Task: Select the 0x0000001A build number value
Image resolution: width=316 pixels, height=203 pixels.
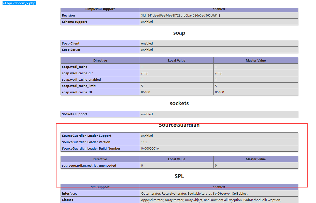Action: point(150,149)
